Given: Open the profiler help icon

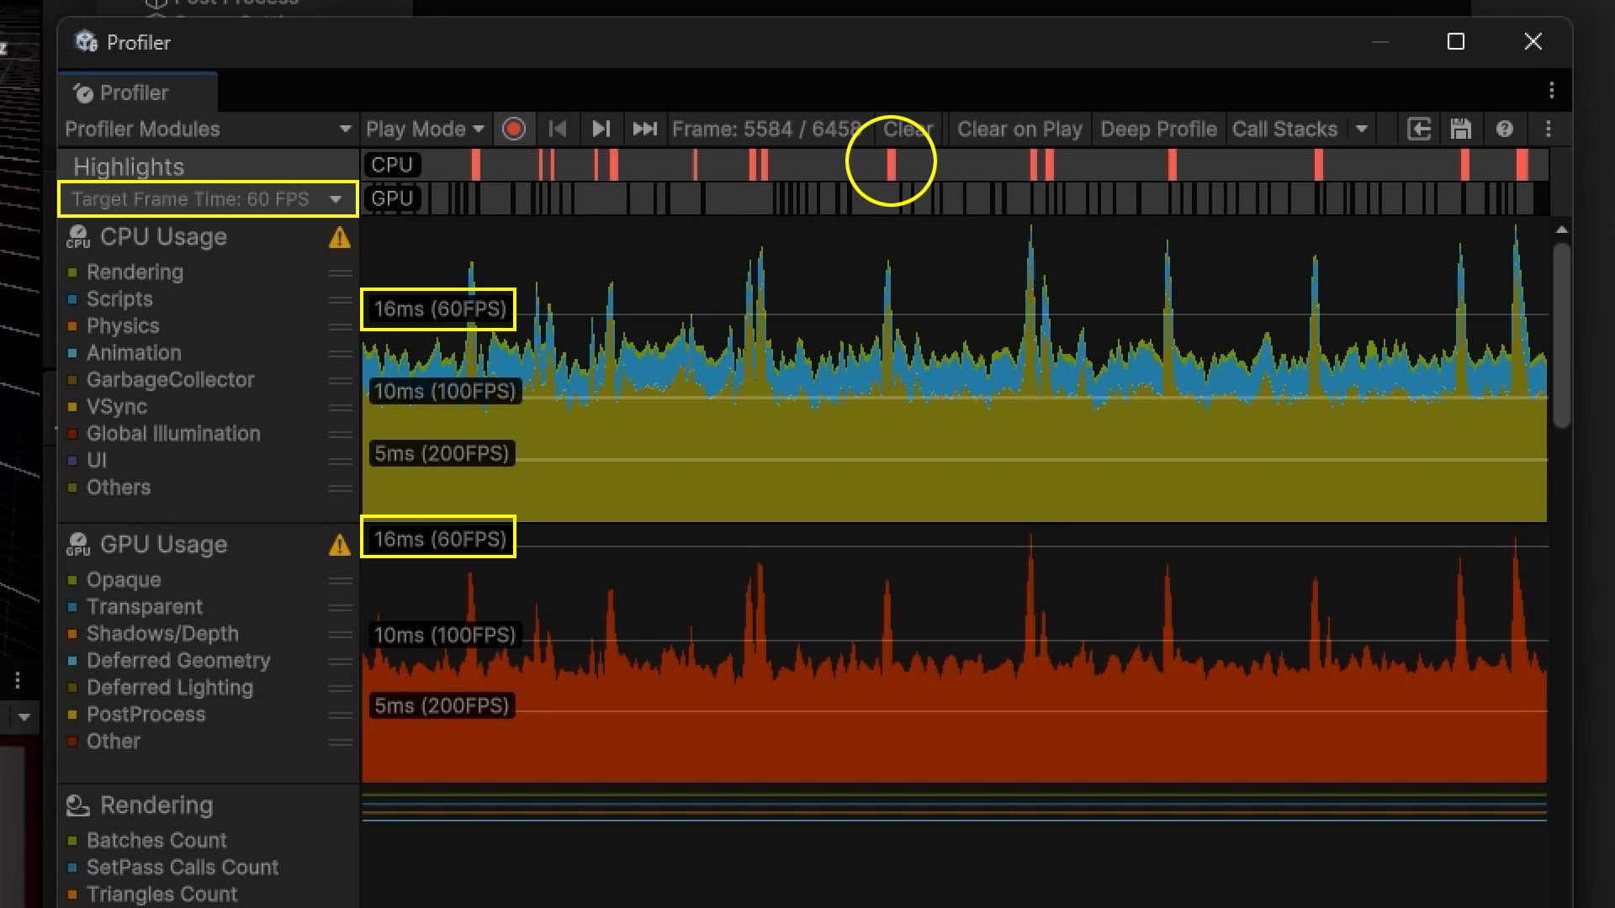Looking at the screenshot, I should 1505,129.
